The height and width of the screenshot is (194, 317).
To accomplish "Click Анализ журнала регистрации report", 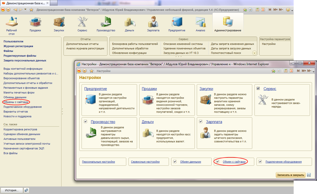I will 85,48.
